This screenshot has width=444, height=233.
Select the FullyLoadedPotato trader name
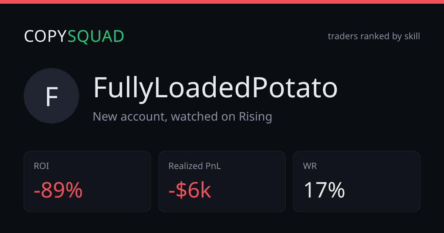(x=215, y=88)
